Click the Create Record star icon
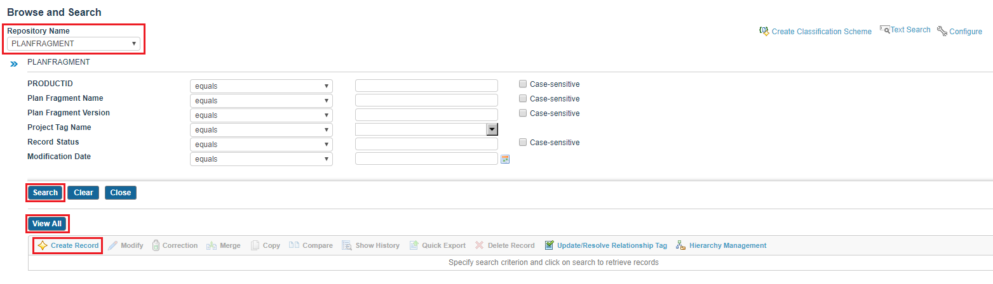Image resolution: width=993 pixels, height=284 pixels. 43,246
